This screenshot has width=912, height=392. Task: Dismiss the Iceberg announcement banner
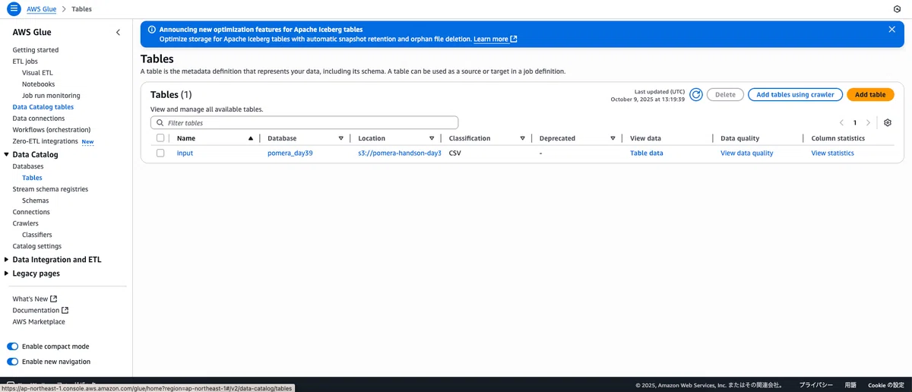pos(891,29)
